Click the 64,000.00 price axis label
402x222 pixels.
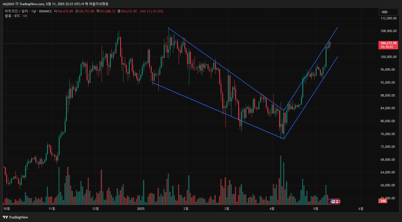tap(388, 172)
